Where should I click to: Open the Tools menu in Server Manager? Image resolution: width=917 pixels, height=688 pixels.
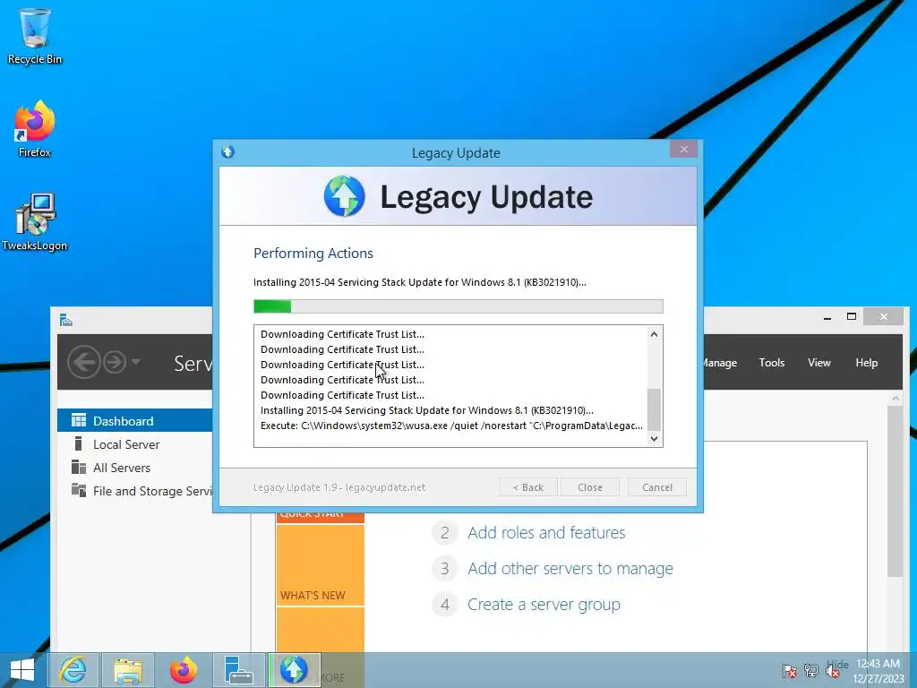point(772,363)
